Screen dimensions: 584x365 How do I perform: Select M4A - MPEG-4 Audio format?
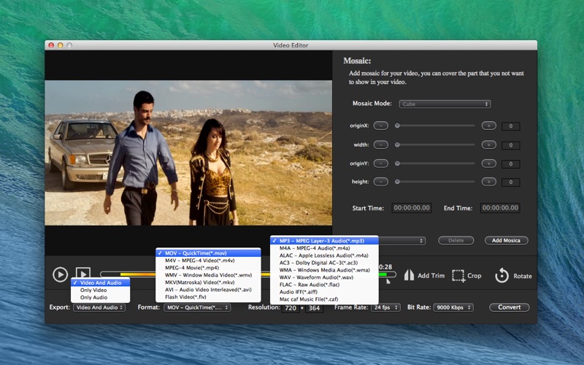(x=324, y=248)
